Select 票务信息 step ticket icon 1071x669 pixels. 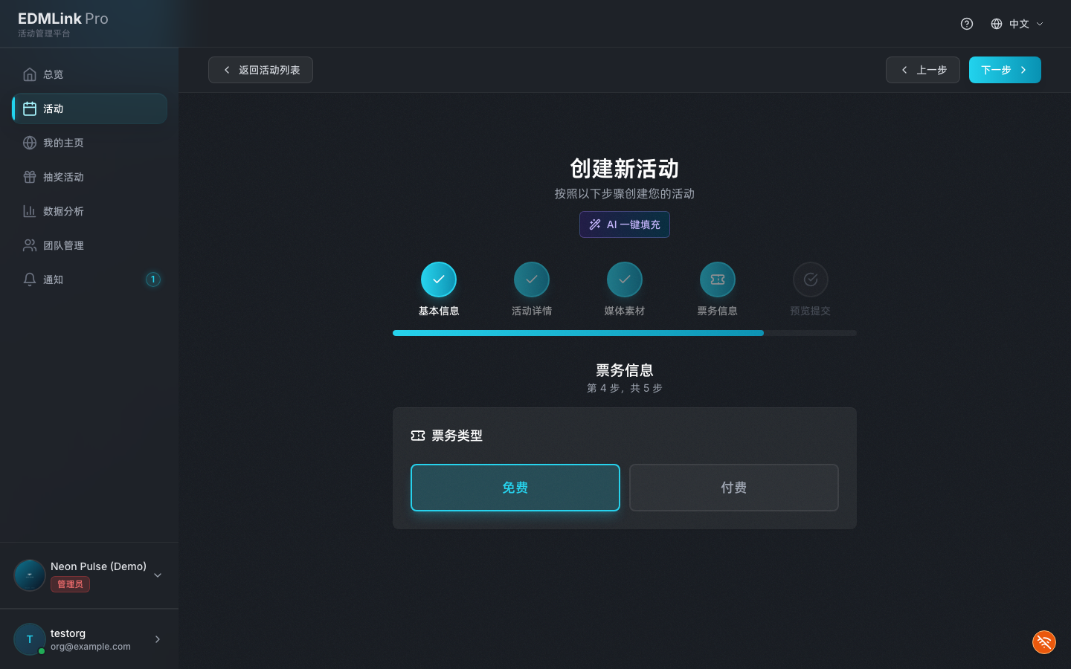pyautogui.click(x=718, y=279)
